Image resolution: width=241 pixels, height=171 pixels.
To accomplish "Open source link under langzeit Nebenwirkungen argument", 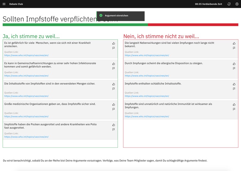I will point(147,56).
